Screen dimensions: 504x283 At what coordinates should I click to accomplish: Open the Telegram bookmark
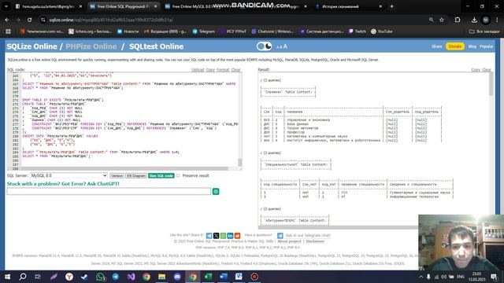pyautogui.click(x=203, y=31)
